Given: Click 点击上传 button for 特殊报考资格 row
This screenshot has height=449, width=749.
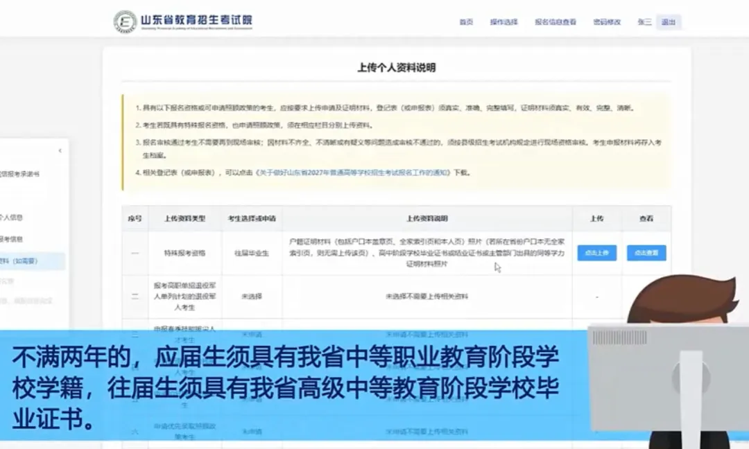Looking at the screenshot, I should (596, 253).
